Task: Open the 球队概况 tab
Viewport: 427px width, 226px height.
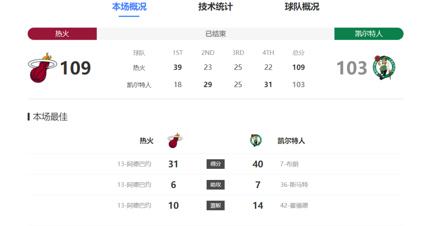Action: coord(302,7)
